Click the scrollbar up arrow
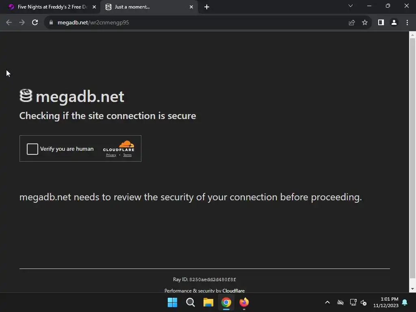The height and width of the screenshot is (312, 416). click(412, 35)
